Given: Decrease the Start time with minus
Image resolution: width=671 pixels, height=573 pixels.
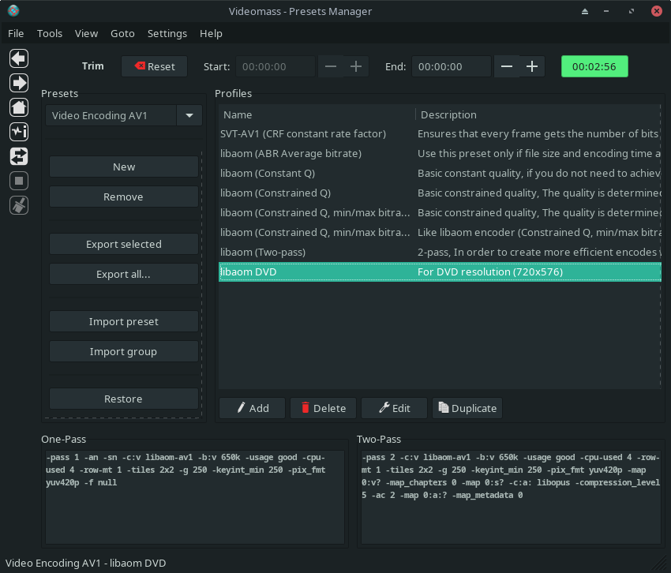Looking at the screenshot, I should pos(330,67).
